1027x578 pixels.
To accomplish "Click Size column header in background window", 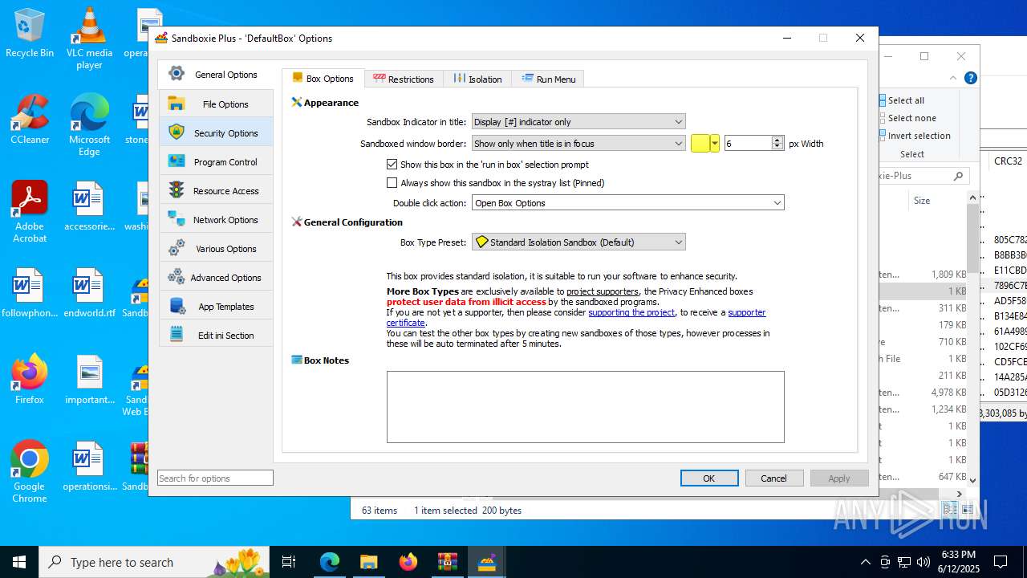I will tap(922, 201).
